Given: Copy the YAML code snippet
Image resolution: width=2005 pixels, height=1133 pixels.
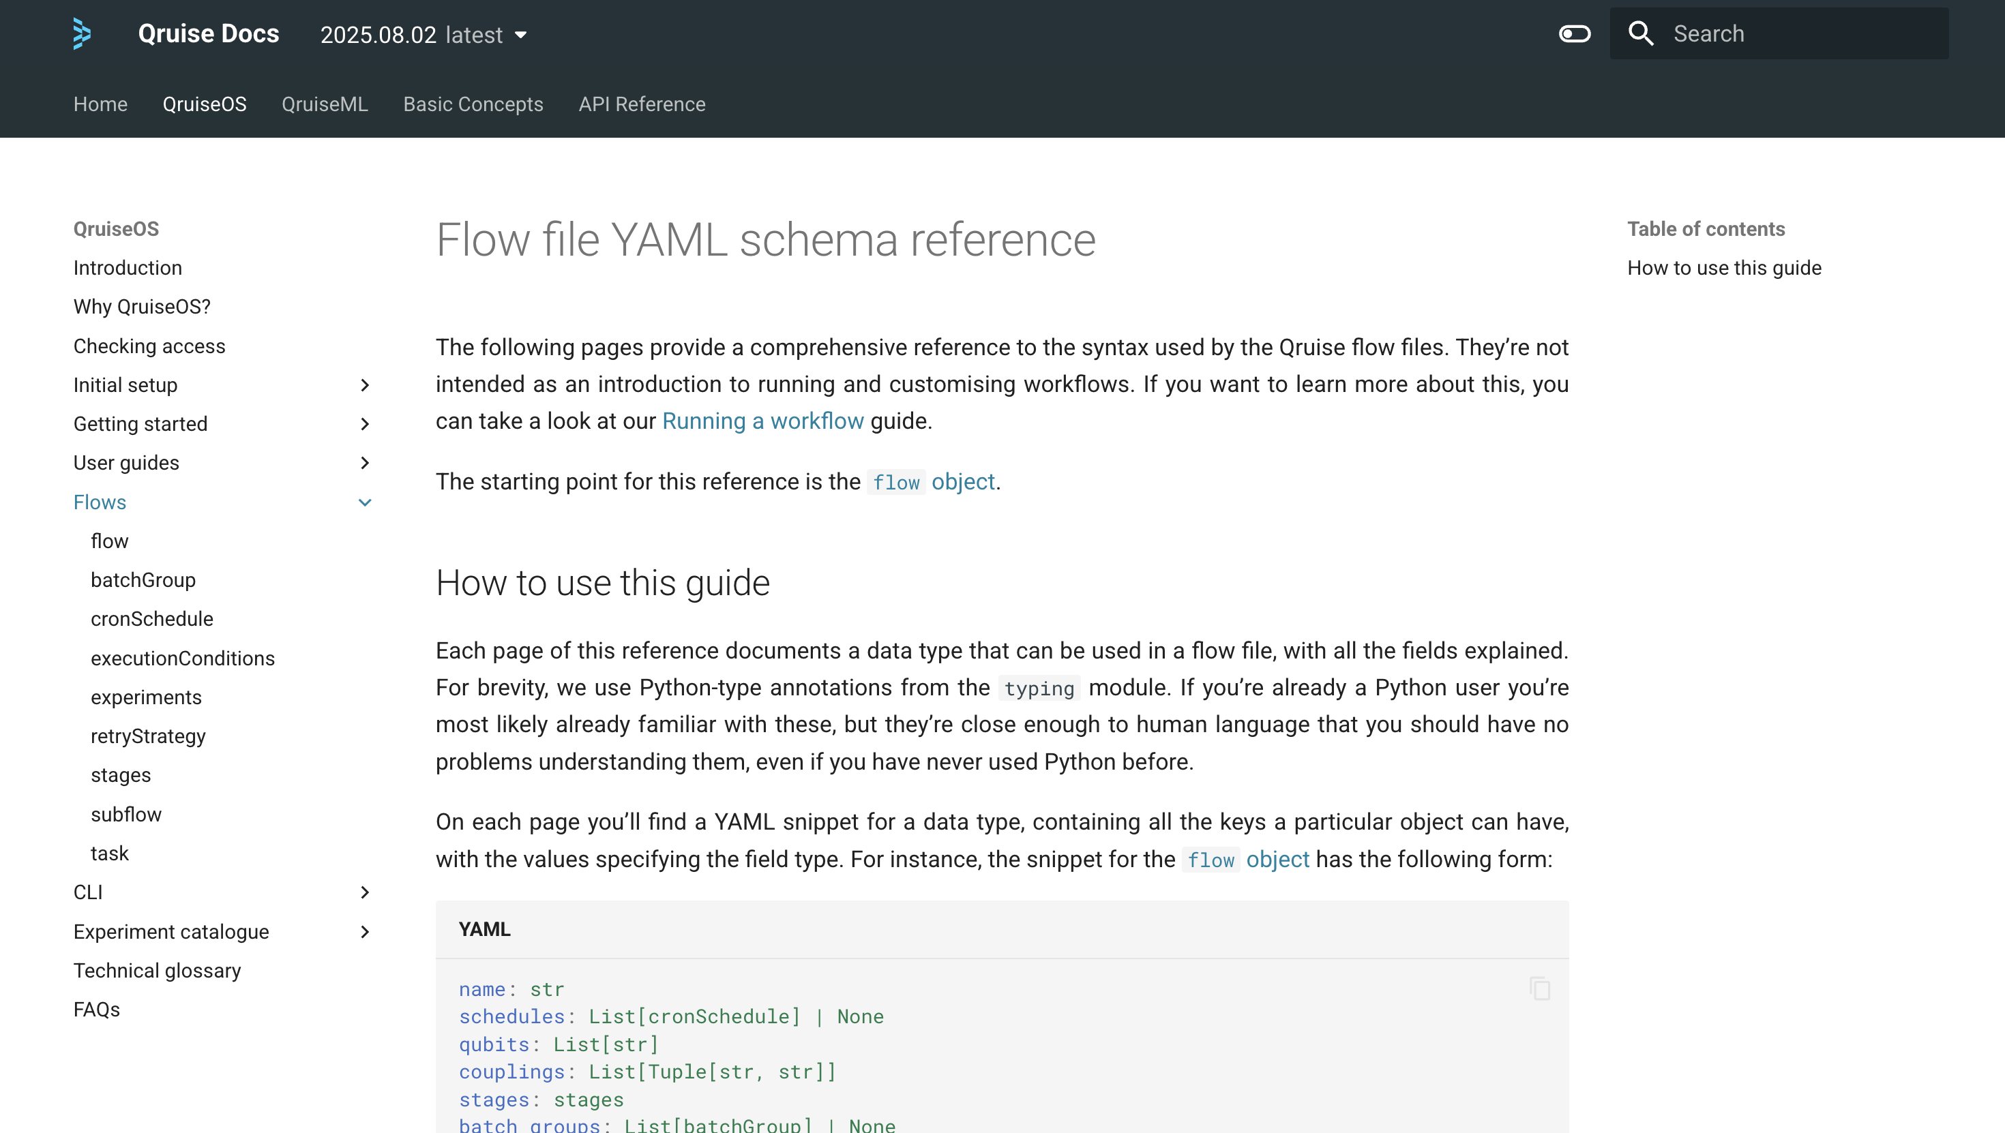Looking at the screenshot, I should click(1539, 988).
